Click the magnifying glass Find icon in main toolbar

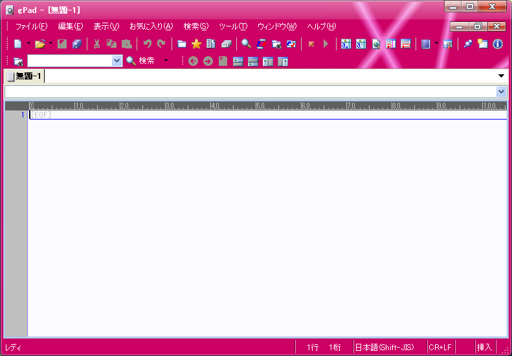pos(246,44)
